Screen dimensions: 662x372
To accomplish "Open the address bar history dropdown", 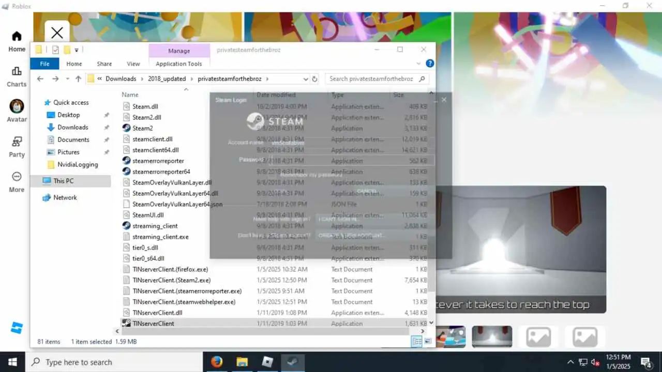I will 306,79.
